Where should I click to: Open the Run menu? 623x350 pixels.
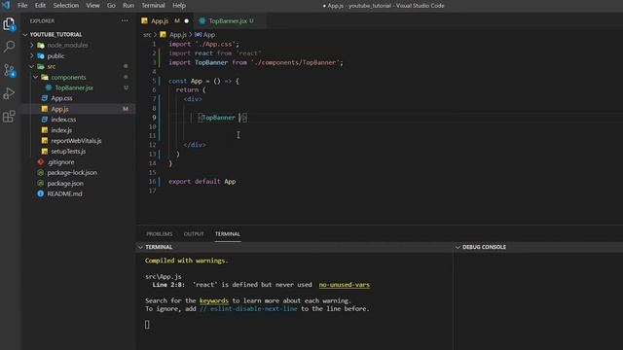point(128,6)
